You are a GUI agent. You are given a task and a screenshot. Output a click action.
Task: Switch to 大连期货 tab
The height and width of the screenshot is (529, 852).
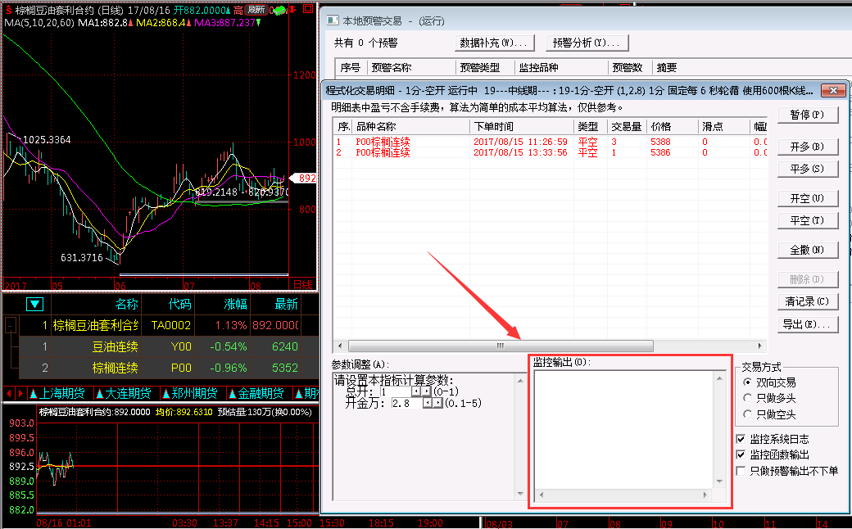(x=123, y=393)
